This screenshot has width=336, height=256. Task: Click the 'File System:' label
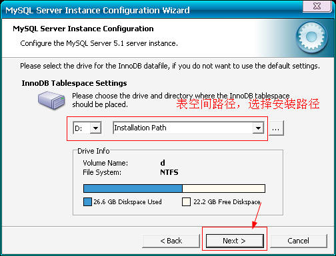pyautogui.click(x=102, y=172)
